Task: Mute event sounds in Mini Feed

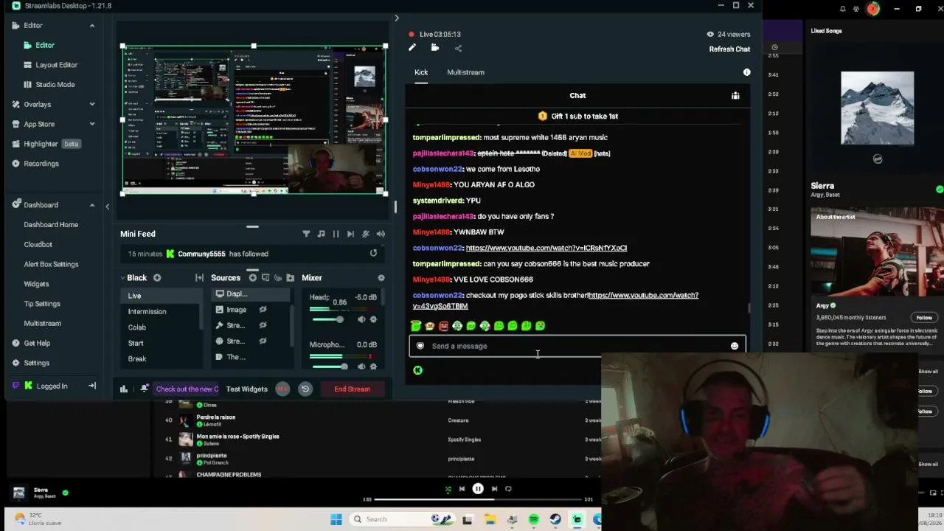Action: (x=366, y=234)
